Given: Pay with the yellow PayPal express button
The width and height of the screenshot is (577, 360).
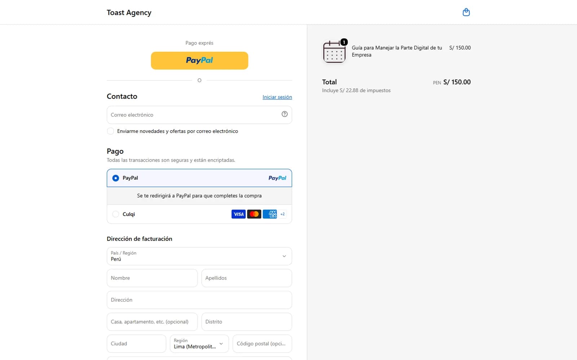Looking at the screenshot, I should [x=199, y=60].
